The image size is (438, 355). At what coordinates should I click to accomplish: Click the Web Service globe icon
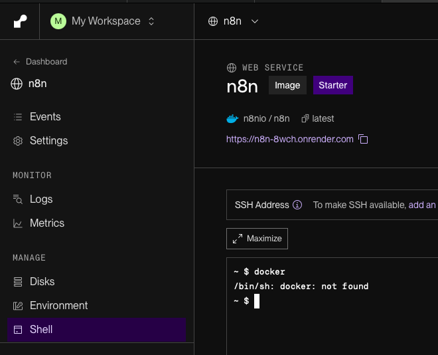[x=232, y=68]
